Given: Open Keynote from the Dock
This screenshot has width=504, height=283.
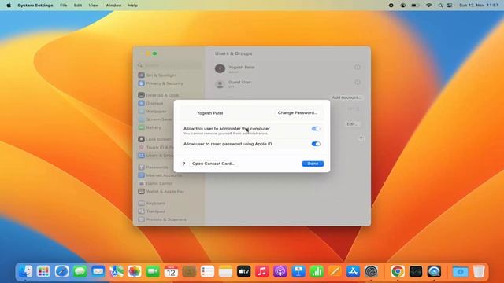Looking at the screenshot, I should [298, 271].
